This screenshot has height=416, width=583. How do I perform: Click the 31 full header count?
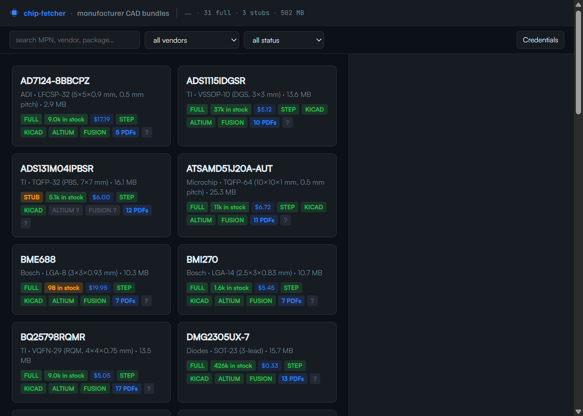[217, 13]
